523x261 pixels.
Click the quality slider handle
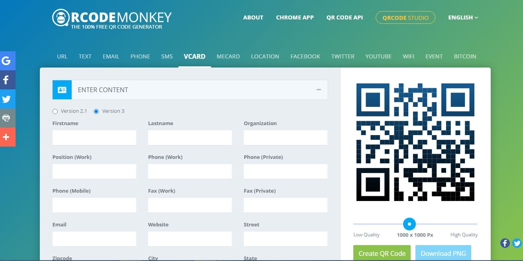tap(409, 224)
